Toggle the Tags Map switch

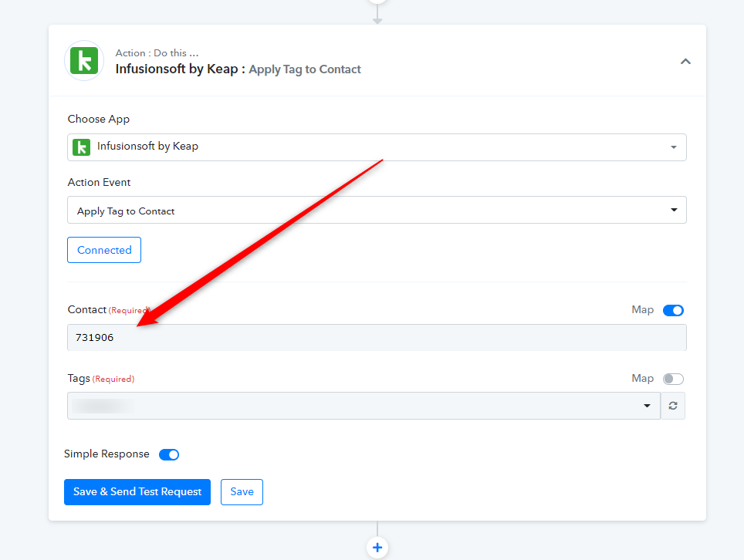673,379
